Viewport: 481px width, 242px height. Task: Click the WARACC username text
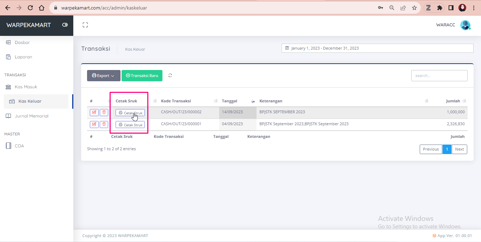(x=445, y=25)
